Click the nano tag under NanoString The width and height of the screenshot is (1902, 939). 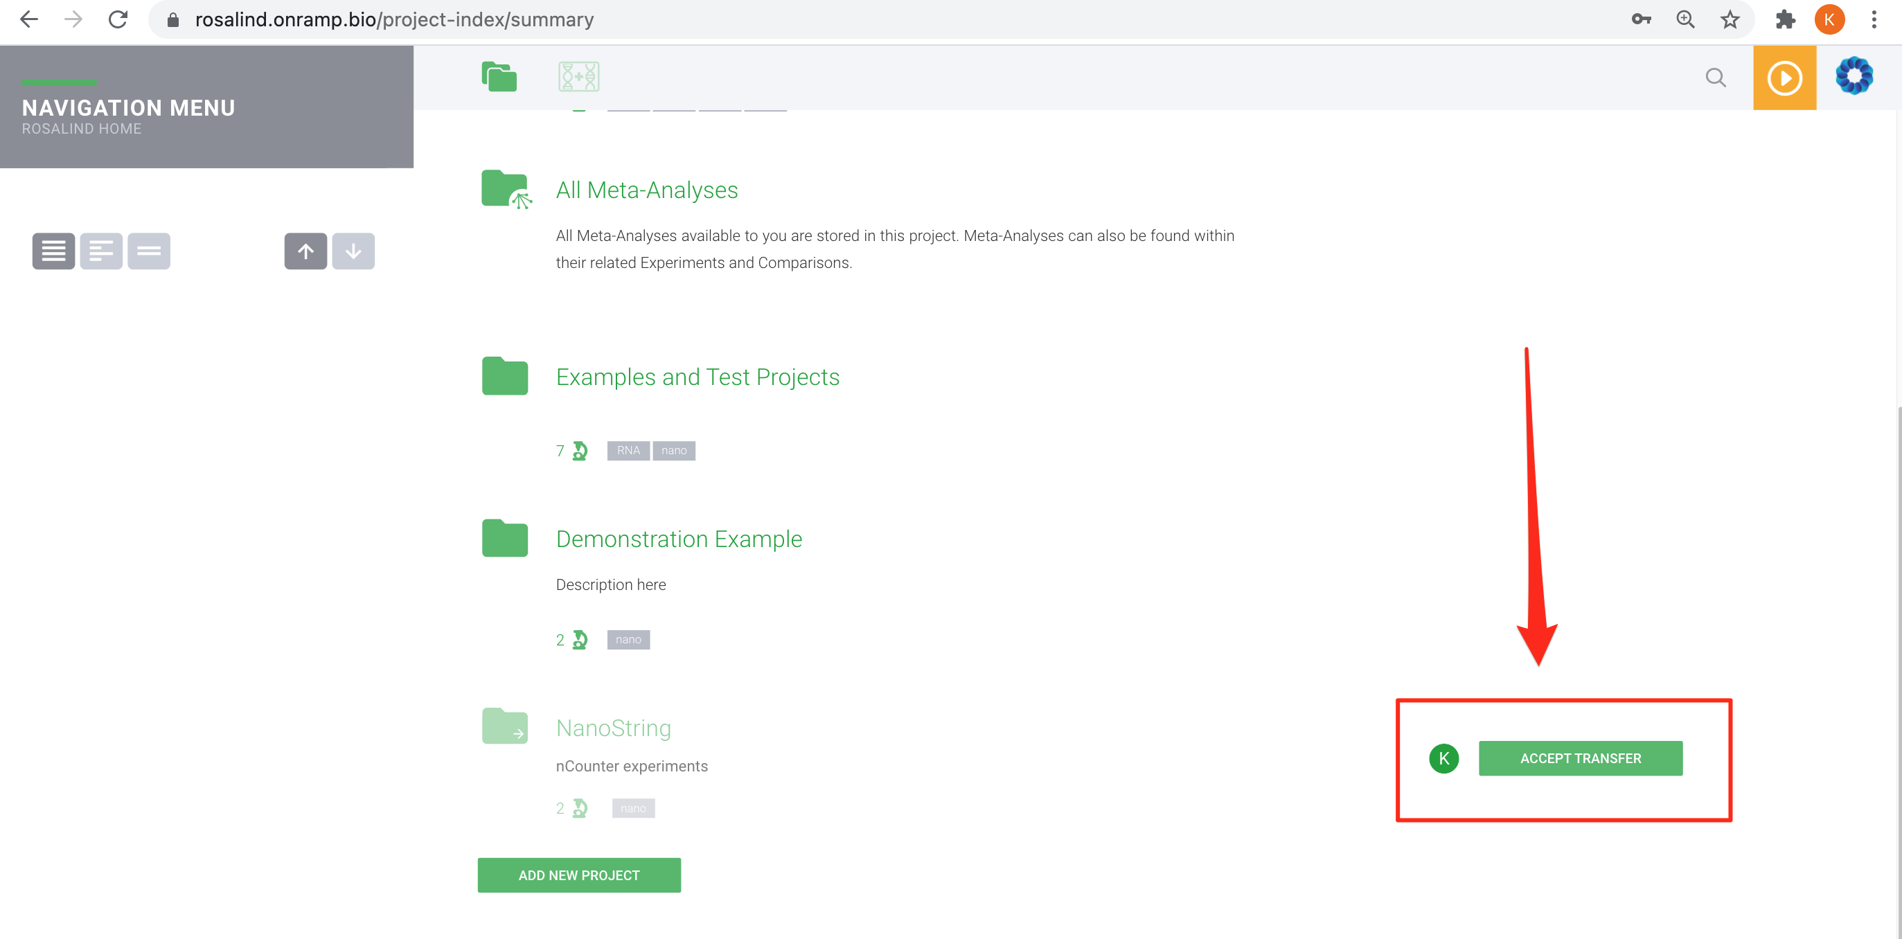click(634, 808)
